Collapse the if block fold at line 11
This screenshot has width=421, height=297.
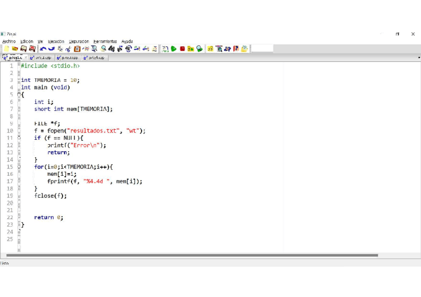(x=19, y=138)
